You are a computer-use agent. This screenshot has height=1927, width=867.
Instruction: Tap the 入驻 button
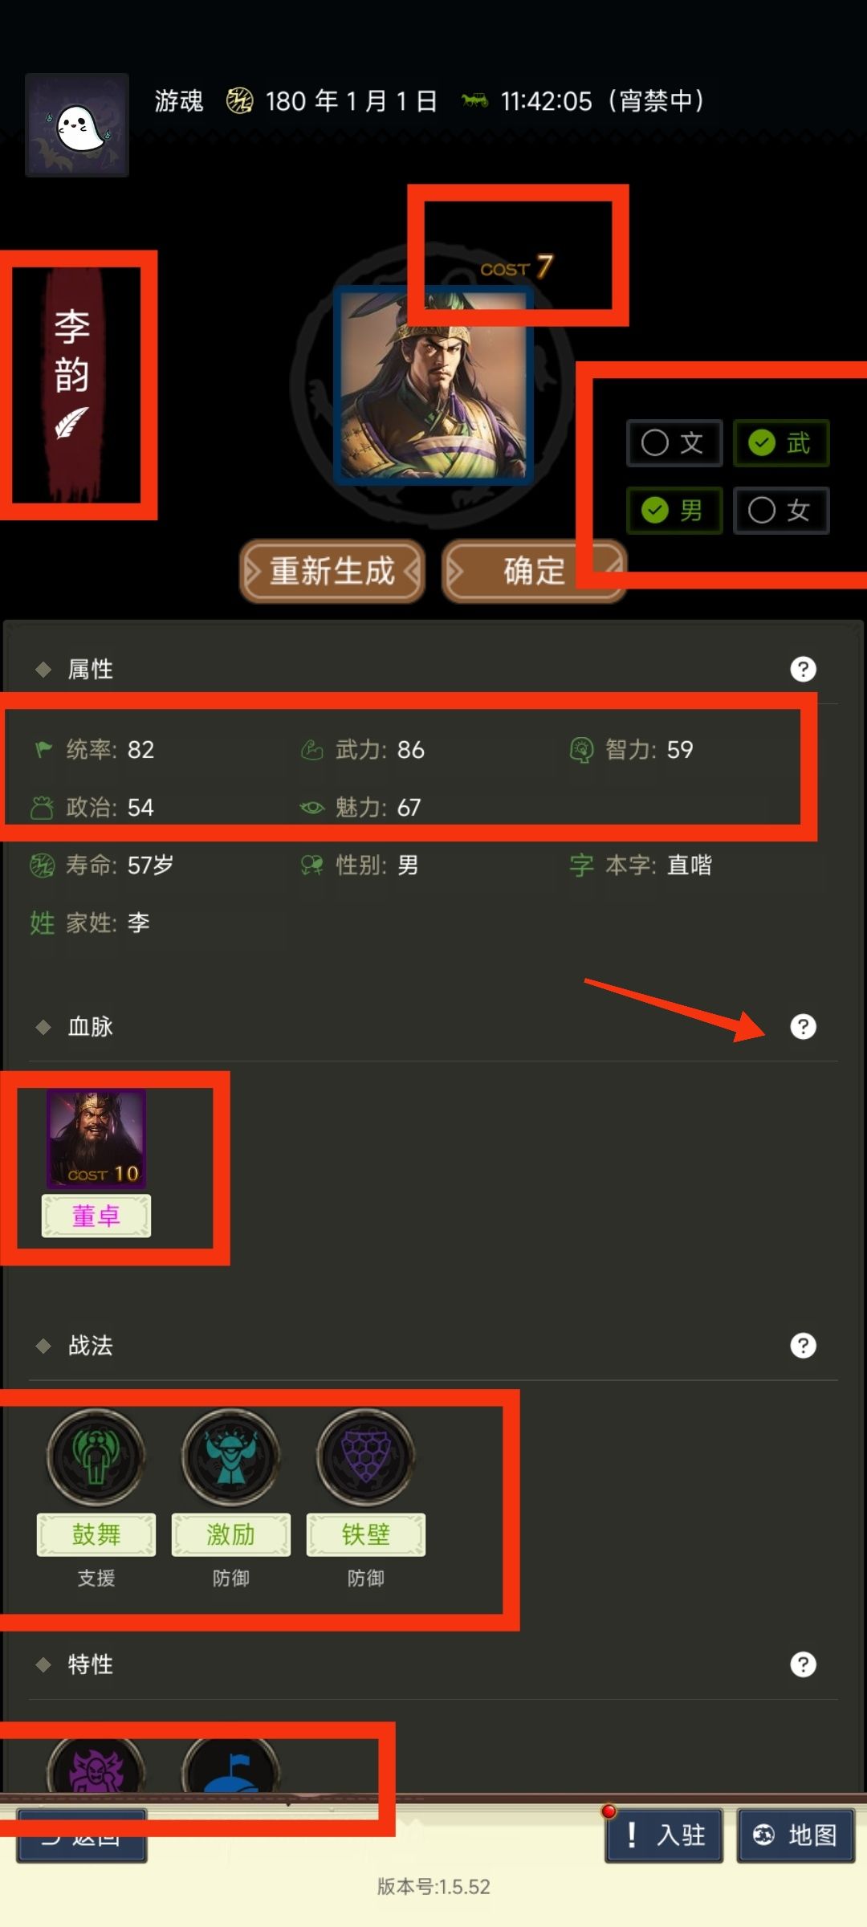click(665, 1835)
